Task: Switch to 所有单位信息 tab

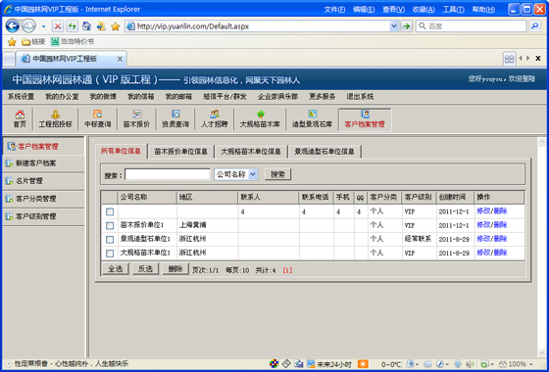Action: [121, 151]
